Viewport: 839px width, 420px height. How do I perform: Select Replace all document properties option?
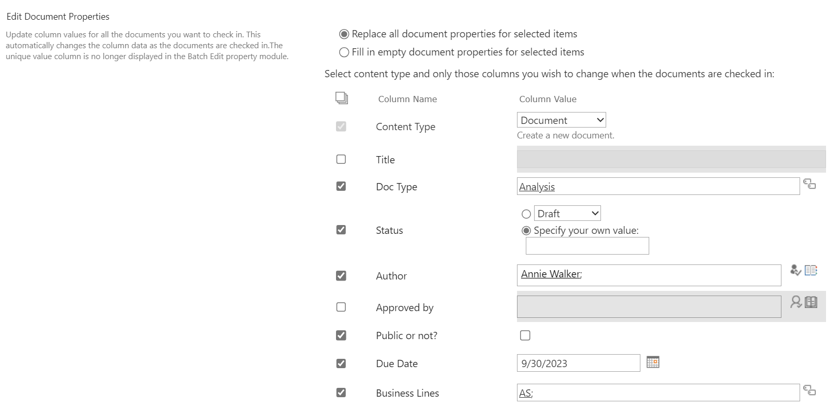click(344, 34)
